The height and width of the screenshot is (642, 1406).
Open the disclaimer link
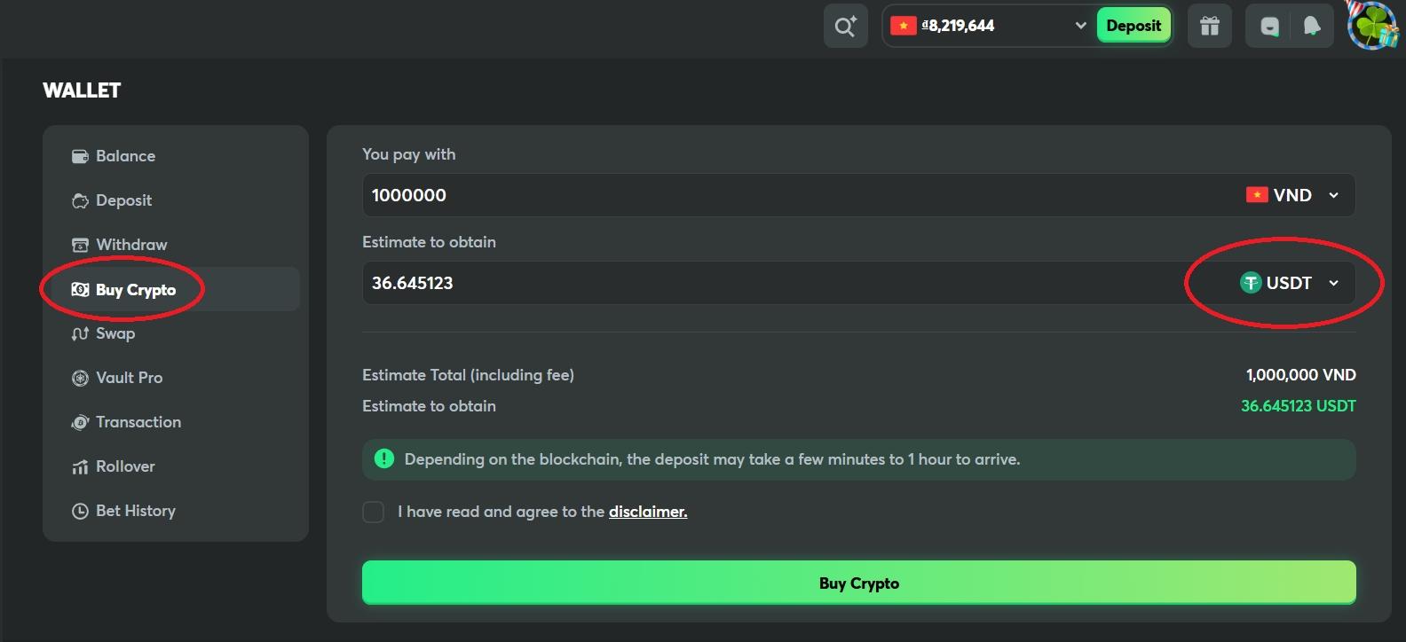pyautogui.click(x=648, y=512)
